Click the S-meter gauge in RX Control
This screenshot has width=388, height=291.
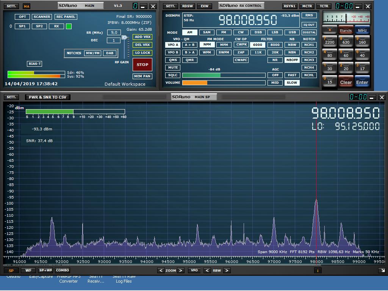[346, 17]
